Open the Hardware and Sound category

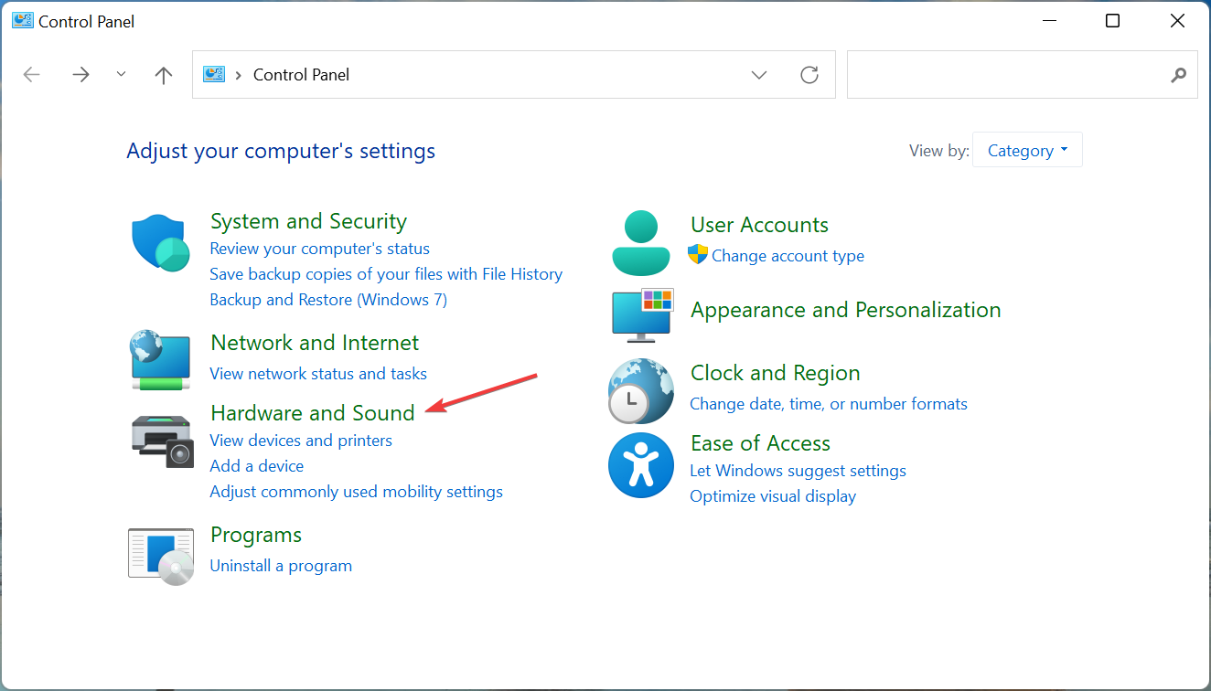tap(313, 413)
